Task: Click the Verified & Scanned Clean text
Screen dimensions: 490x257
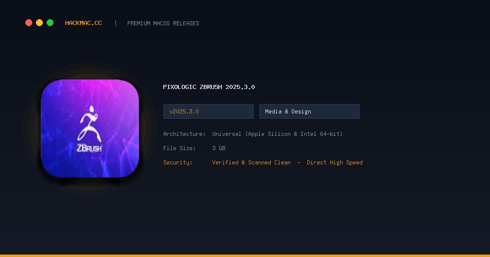Action: click(x=252, y=162)
